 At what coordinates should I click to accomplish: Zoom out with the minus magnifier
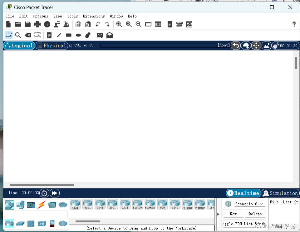pyautogui.click(x=138, y=24)
